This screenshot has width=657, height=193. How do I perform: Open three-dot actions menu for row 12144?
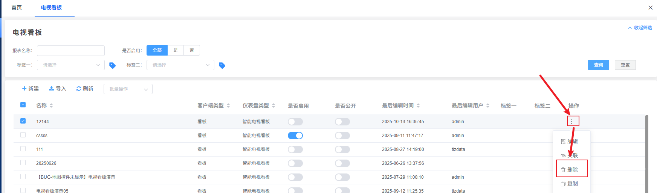tap(571, 121)
